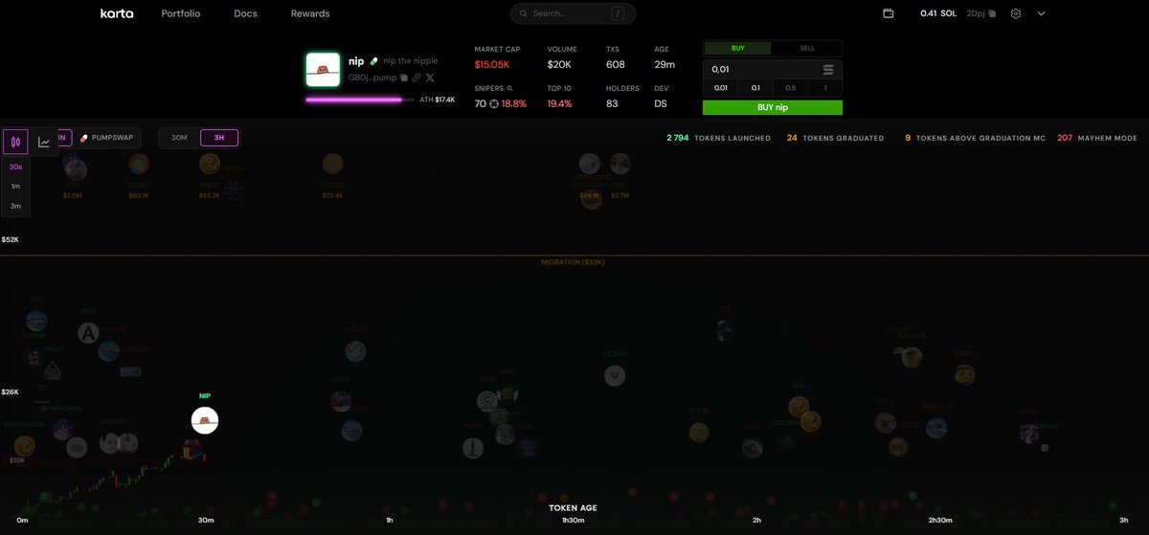Focus the token search field
The width and height of the screenshot is (1149, 535).
[573, 13]
